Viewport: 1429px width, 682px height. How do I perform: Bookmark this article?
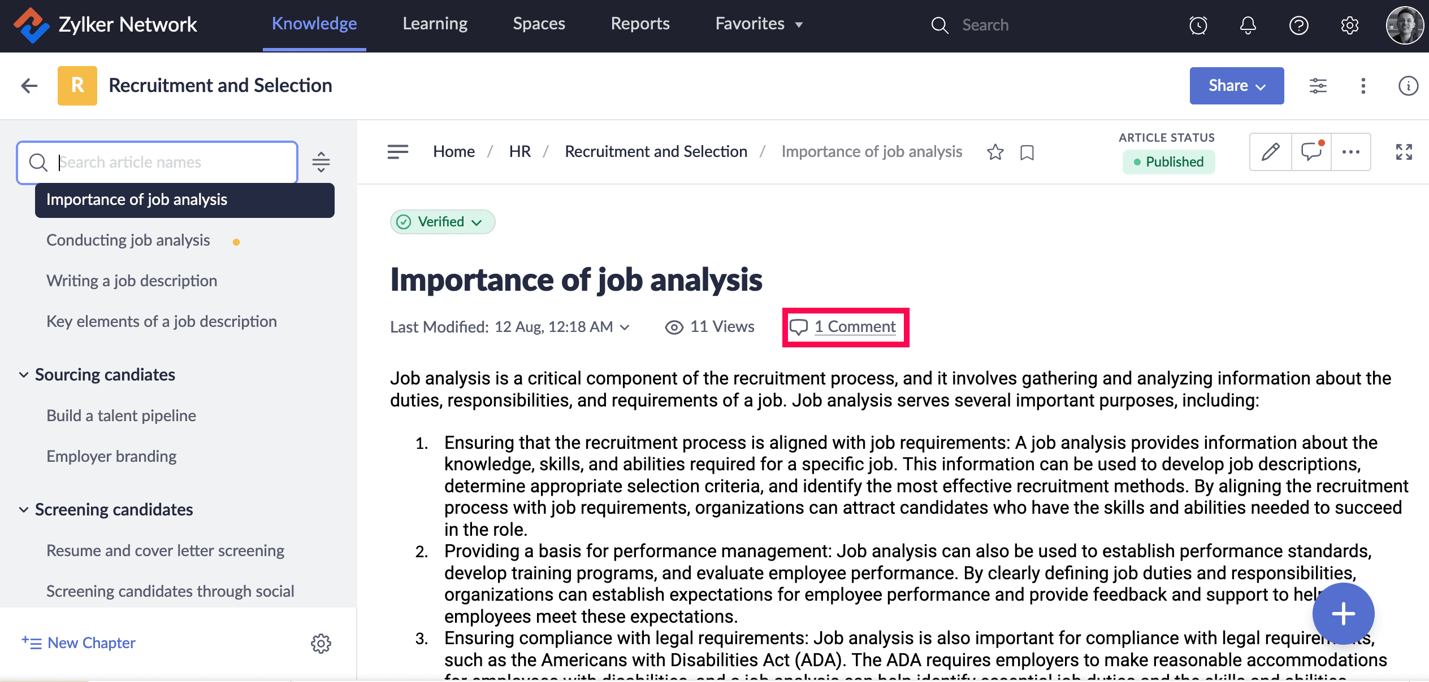point(1027,152)
